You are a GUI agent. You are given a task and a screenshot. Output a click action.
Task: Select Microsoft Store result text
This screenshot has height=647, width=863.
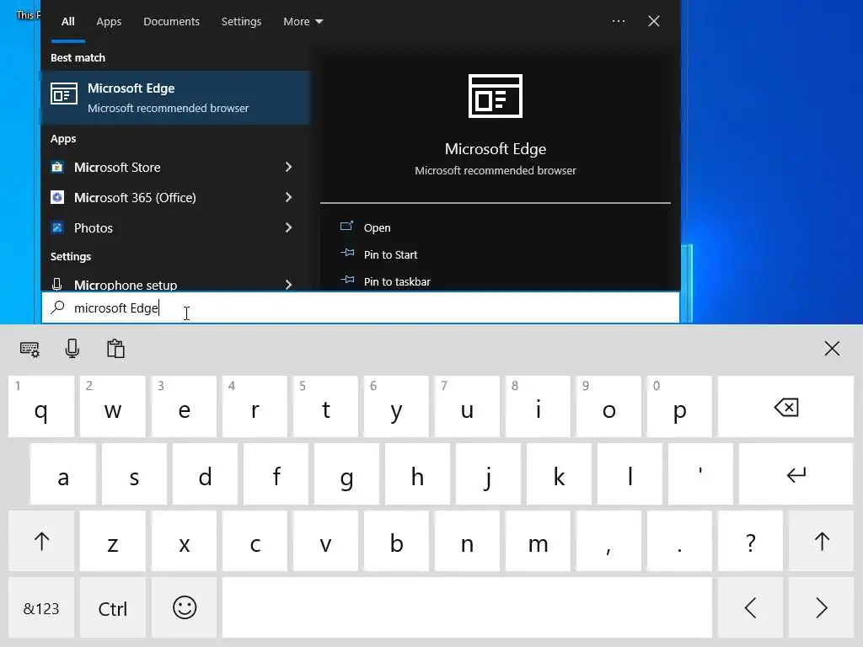coord(117,168)
